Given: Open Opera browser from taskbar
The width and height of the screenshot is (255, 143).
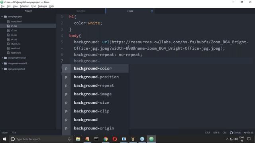Looking at the screenshot, I should click(115, 139).
